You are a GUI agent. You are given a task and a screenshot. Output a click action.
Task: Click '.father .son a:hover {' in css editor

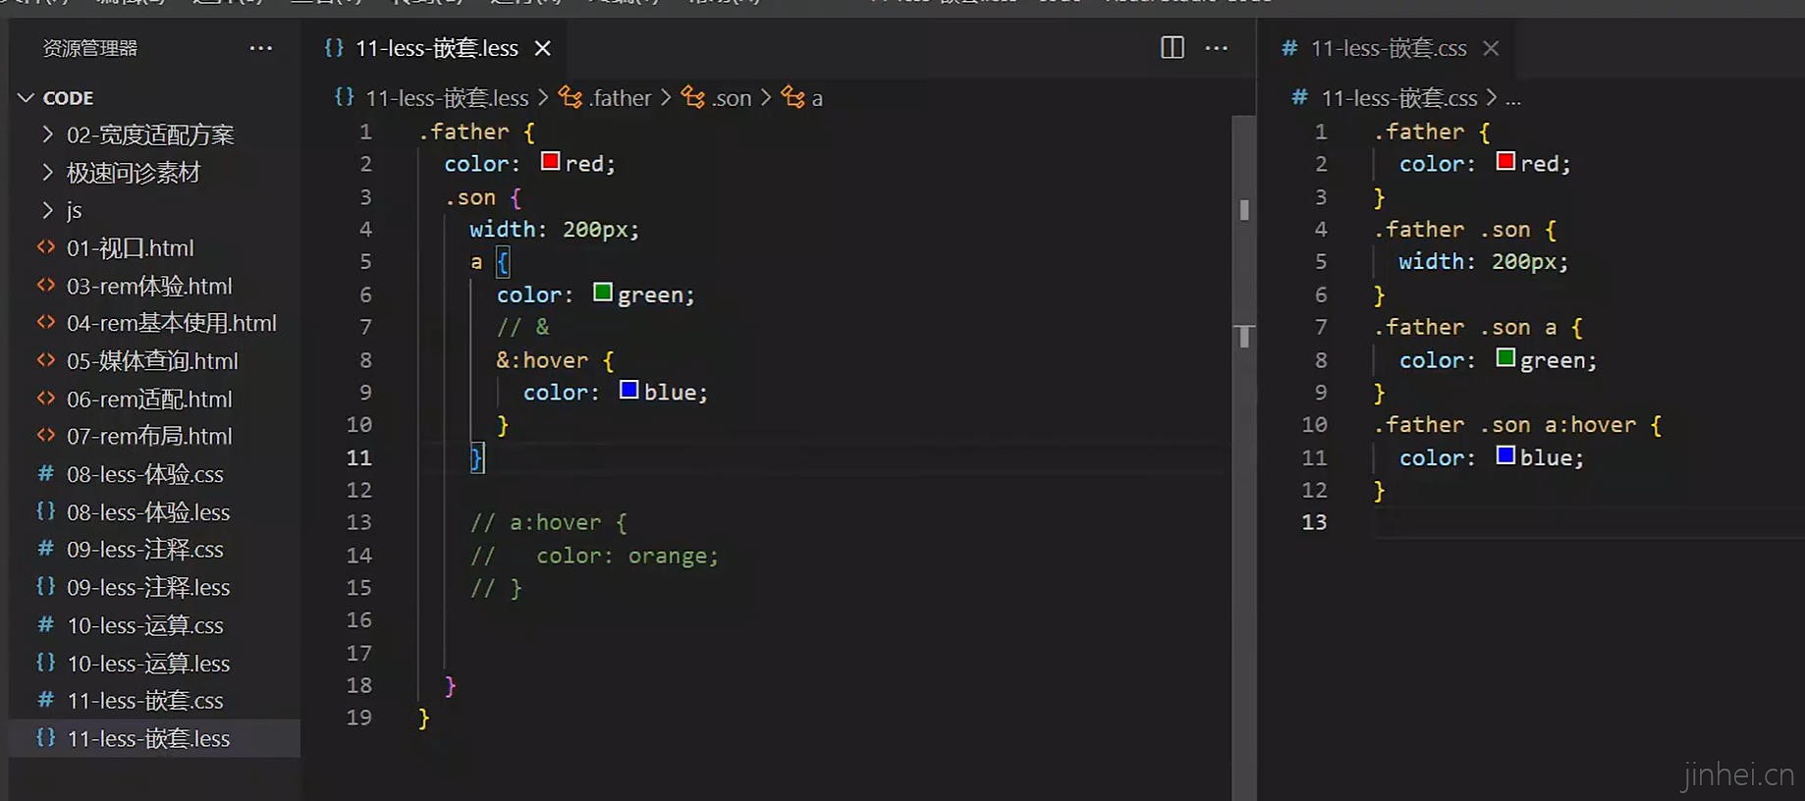1517,425
